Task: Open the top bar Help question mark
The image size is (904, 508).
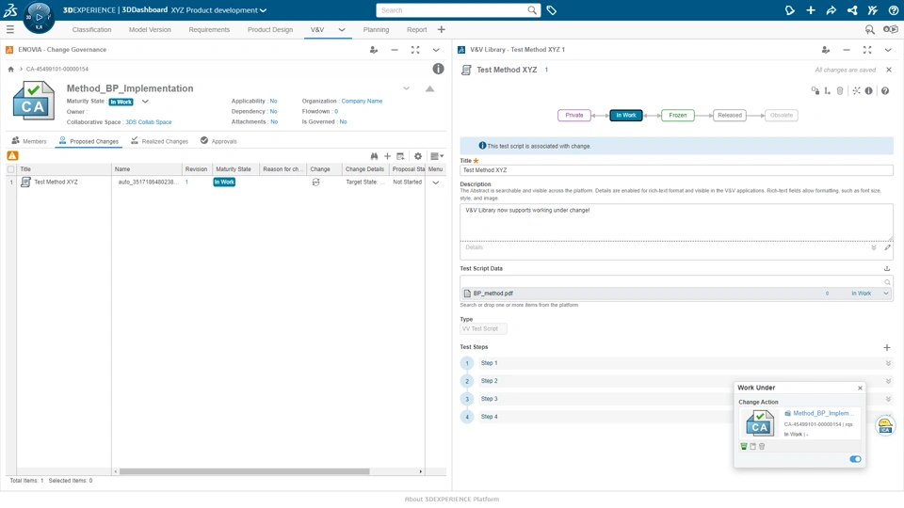Action: (x=893, y=10)
